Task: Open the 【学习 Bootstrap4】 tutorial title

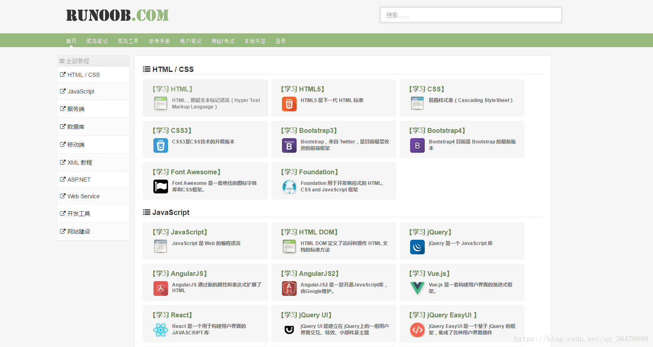Action: point(437,130)
